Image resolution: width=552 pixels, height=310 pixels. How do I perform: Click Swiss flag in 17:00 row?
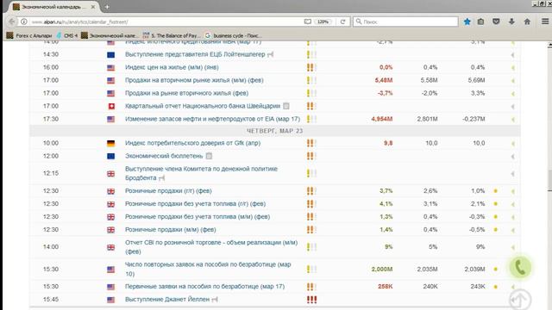click(x=111, y=106)
